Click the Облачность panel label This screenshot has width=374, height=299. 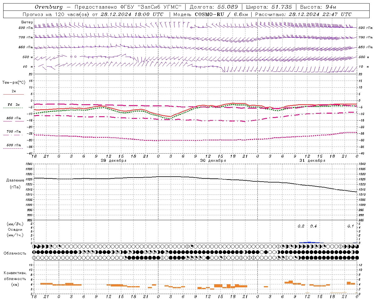click(15, 253)
